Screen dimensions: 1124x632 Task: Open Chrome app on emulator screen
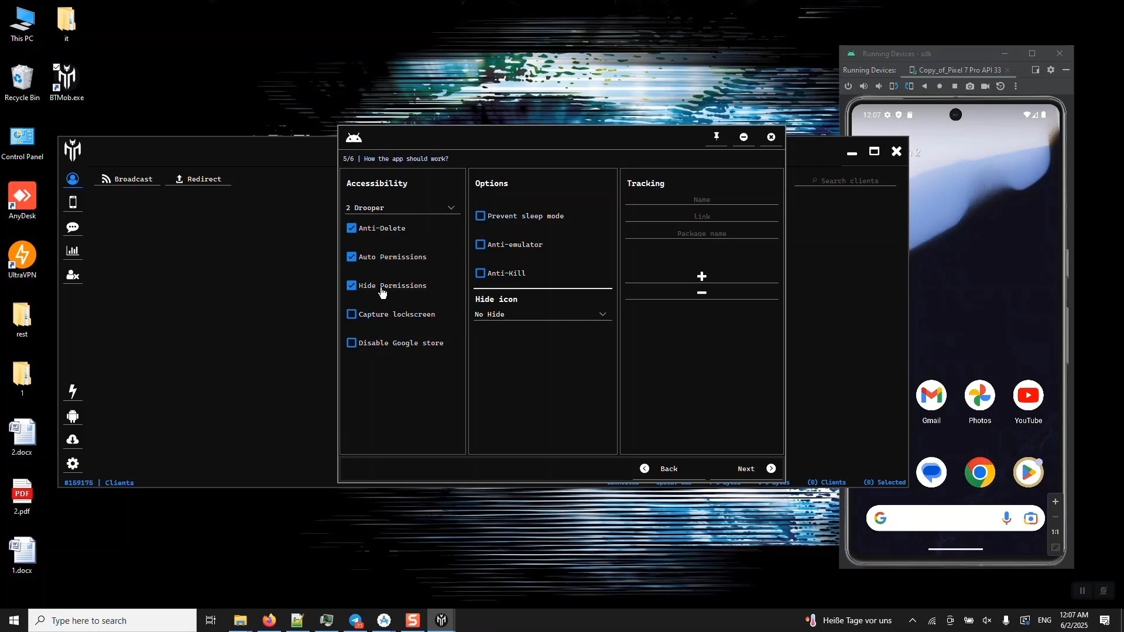980,473
